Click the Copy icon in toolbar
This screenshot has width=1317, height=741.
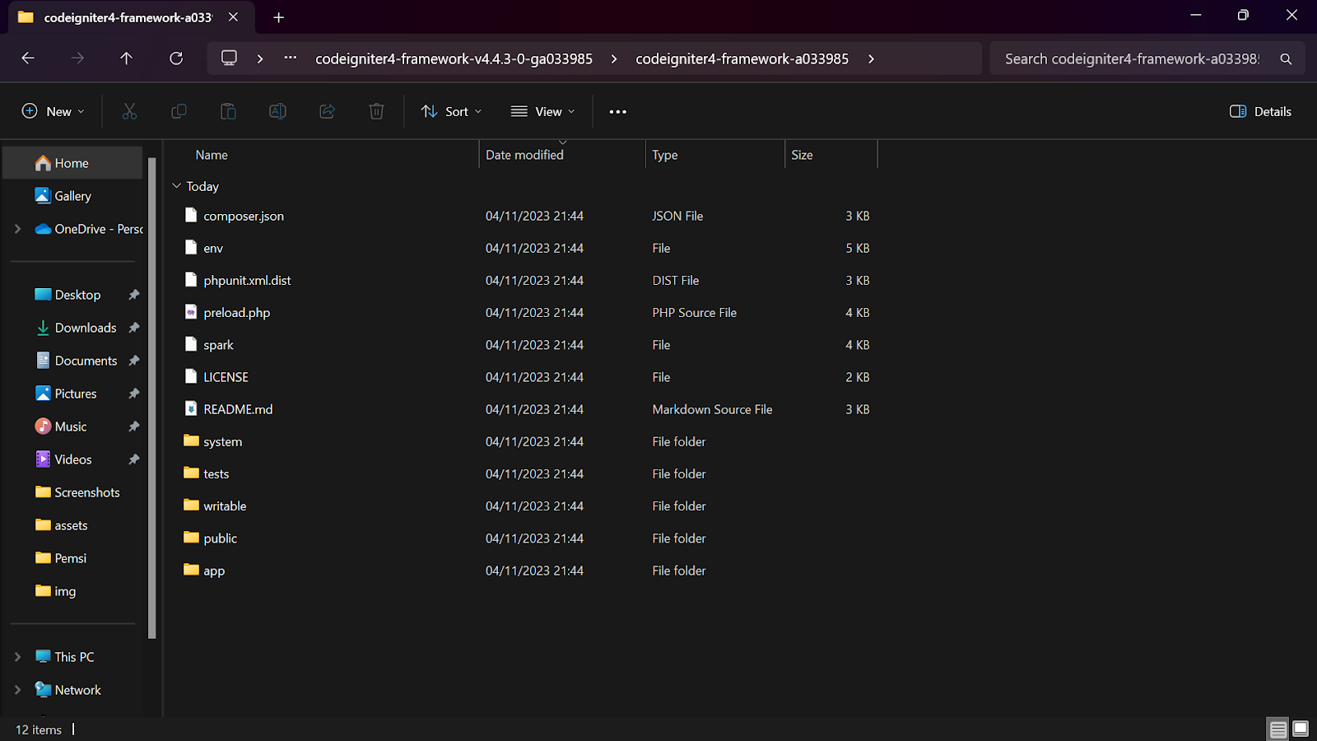179,111
